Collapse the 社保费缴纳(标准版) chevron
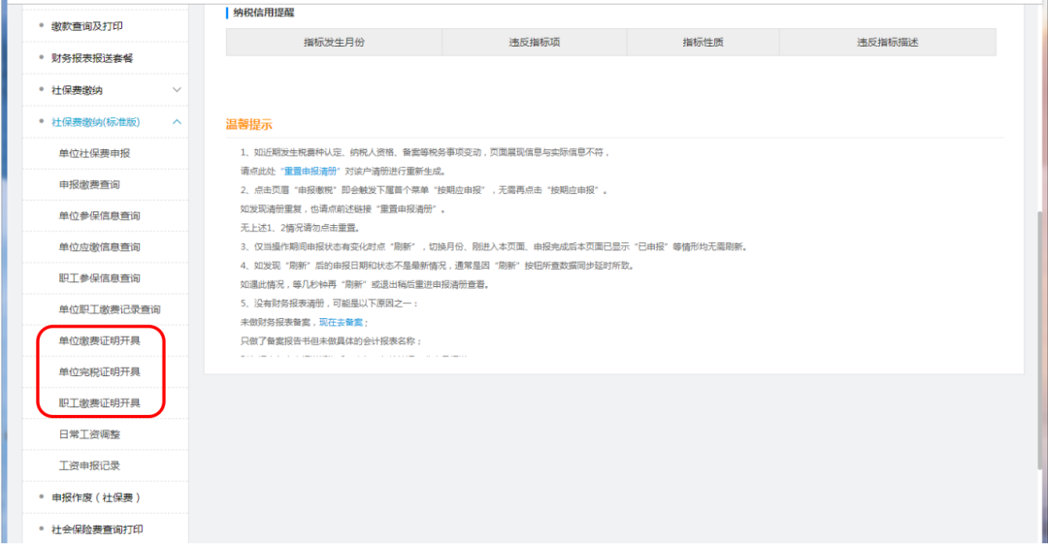The width and height of the screenshot is (1048, 544). click(177, 121)
